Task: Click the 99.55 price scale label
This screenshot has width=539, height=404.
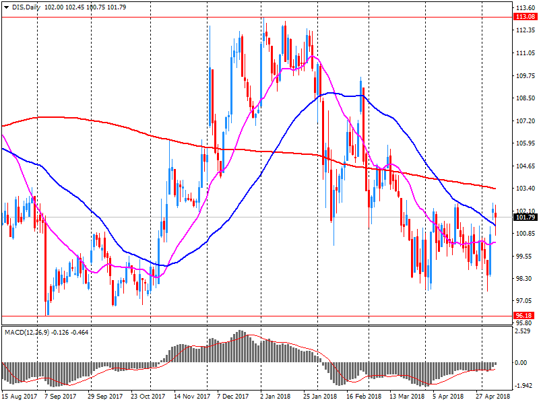Action: click(526, 257)
